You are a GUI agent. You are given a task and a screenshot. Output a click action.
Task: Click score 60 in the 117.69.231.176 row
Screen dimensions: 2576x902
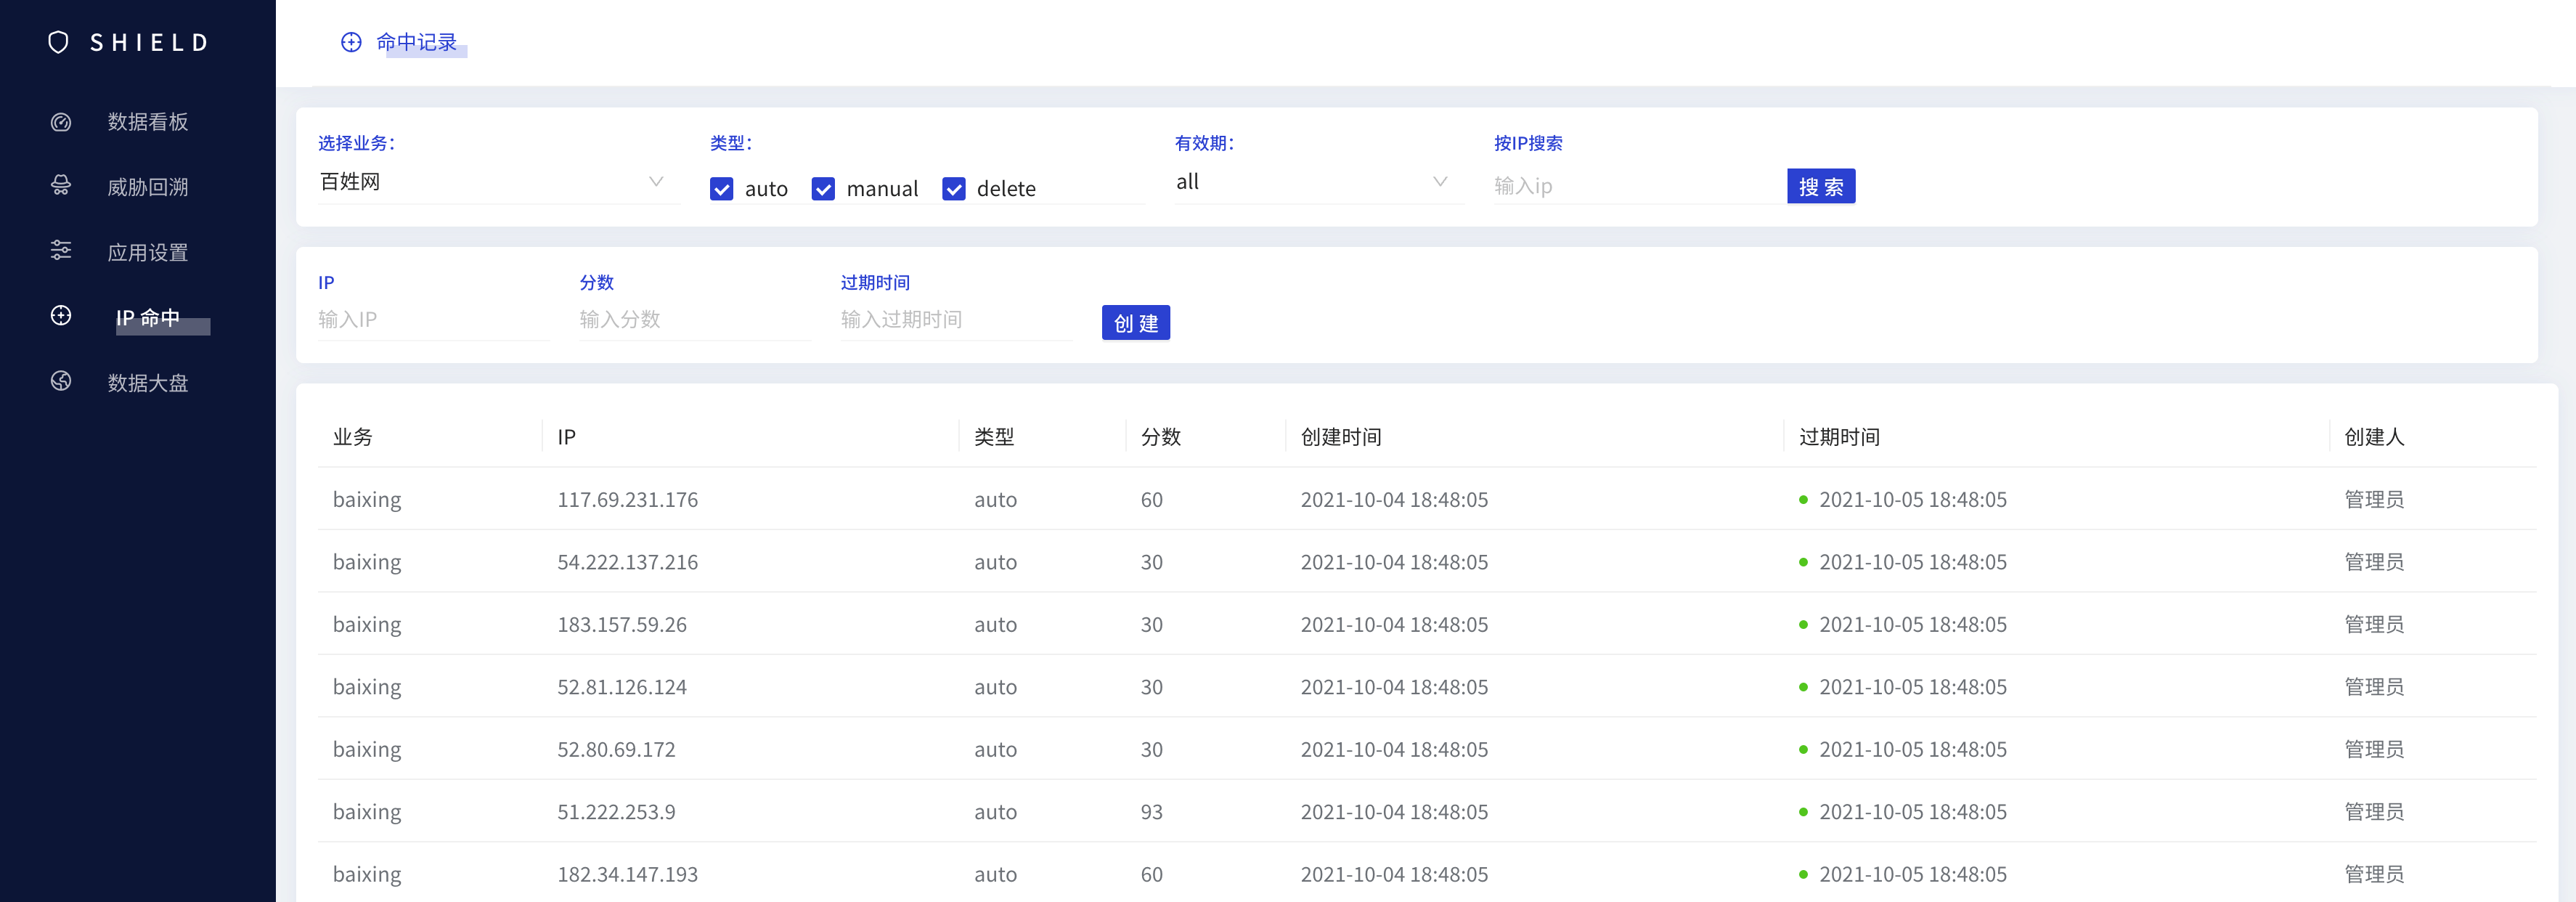point(1152,499)
